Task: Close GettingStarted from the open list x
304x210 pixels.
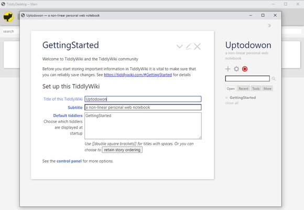Action: point(226,98)
